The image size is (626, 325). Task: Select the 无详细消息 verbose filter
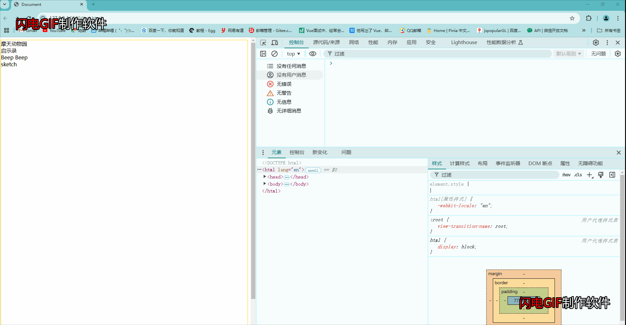point(284,111)
